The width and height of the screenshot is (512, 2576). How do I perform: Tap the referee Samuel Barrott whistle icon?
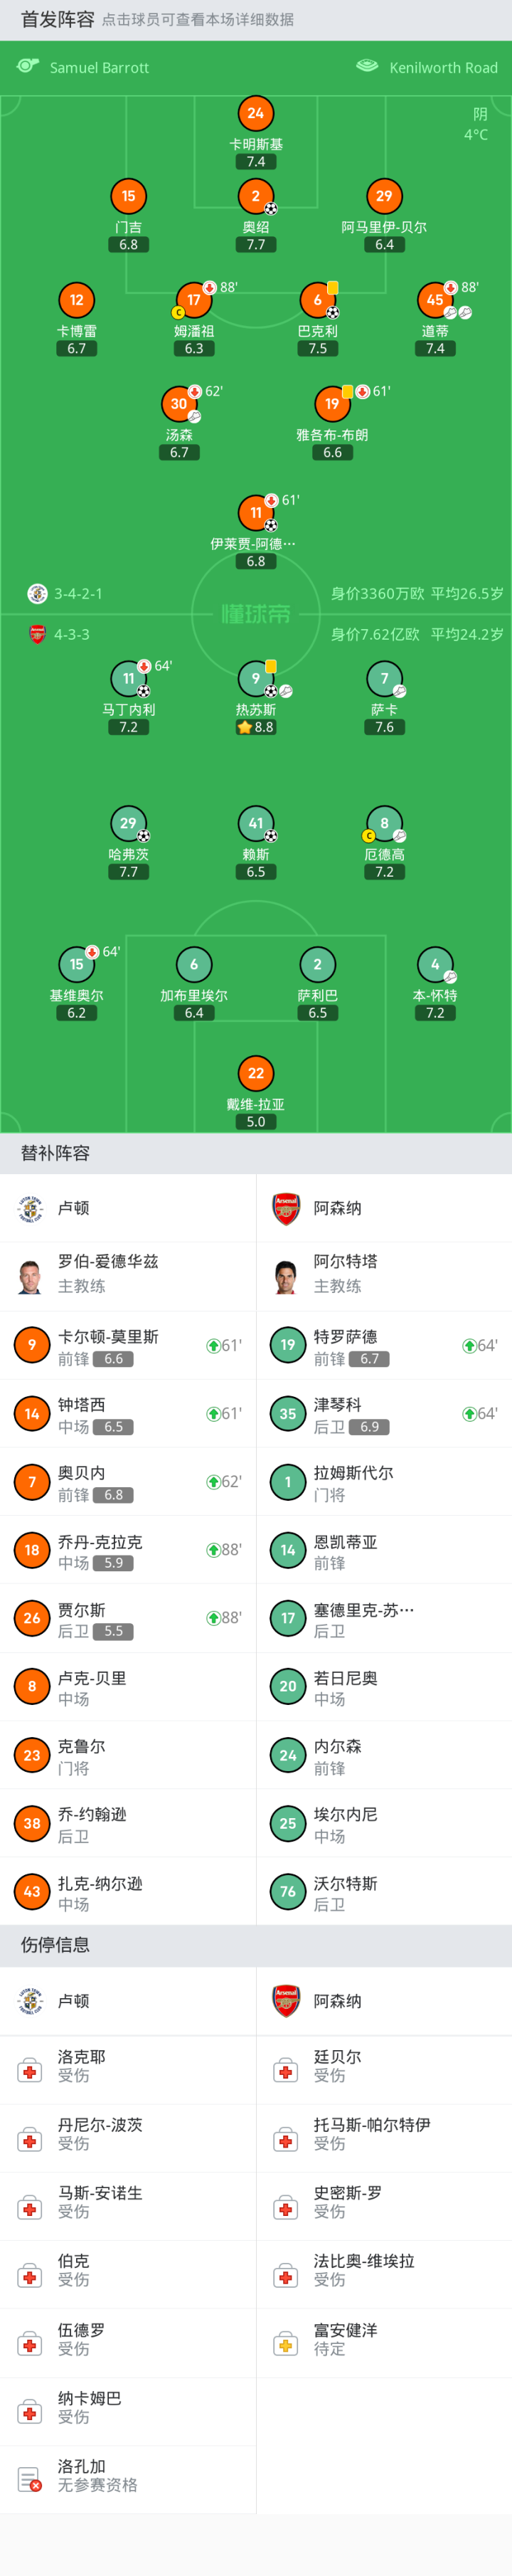click(x=27, y=66)
